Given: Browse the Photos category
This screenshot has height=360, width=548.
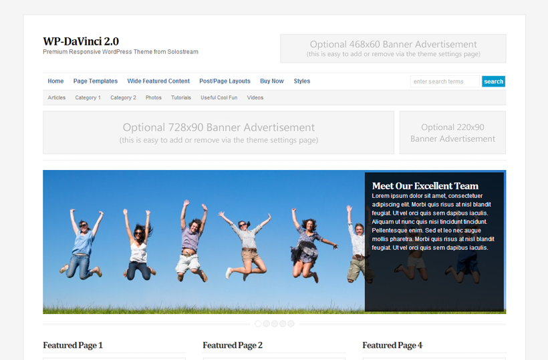Looking at the screenshot, I should pyautogui.click(x=154, y=97).
